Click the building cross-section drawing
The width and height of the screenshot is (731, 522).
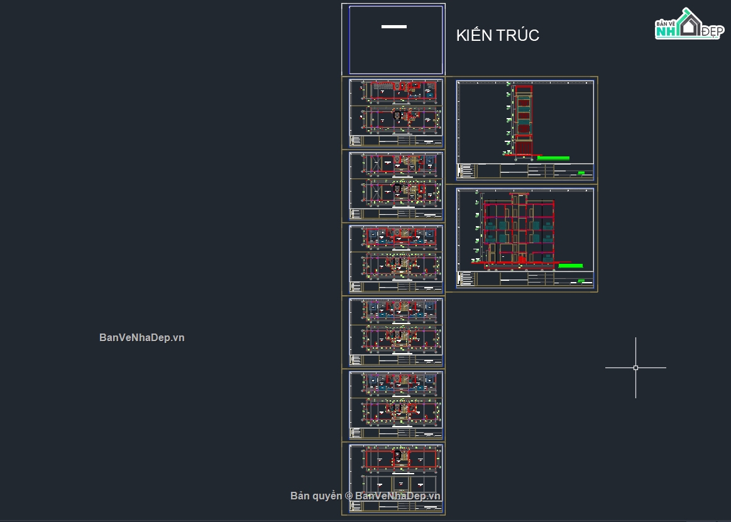coord(519,231)
